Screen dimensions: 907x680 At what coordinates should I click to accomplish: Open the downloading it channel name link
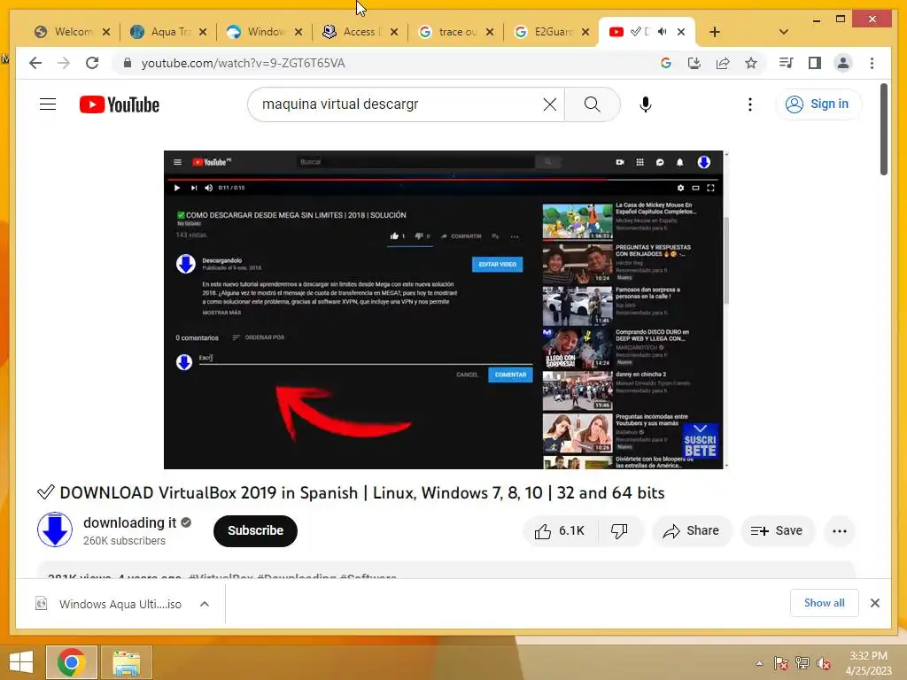coord(129,522)
